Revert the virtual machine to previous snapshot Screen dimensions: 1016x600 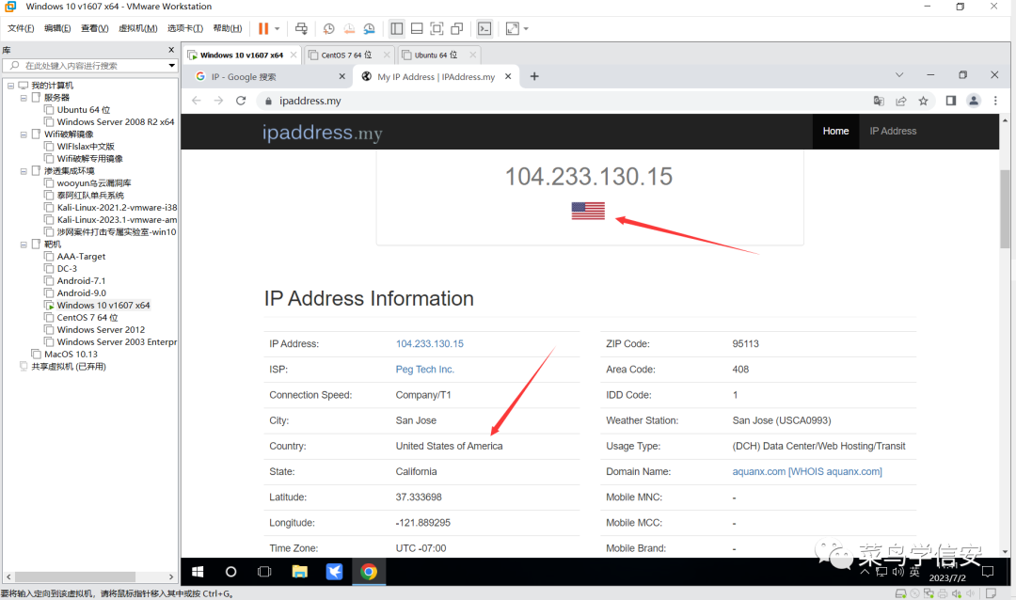coord(349,28)
